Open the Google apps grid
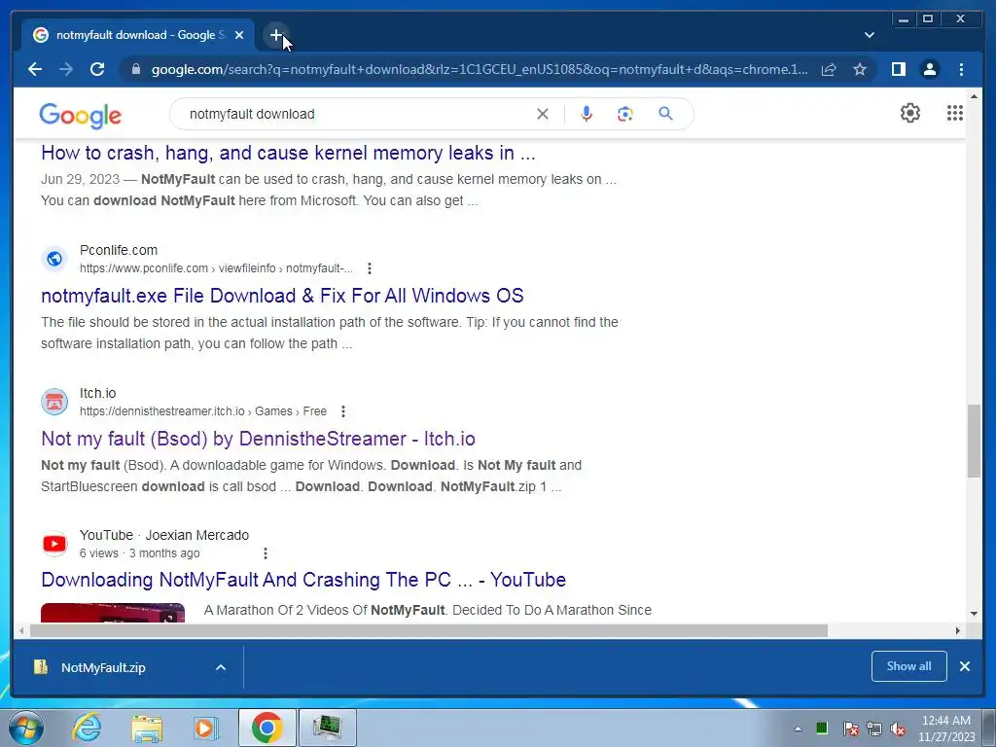This screenshot has width=996, height=747. (x=955, y=113)
